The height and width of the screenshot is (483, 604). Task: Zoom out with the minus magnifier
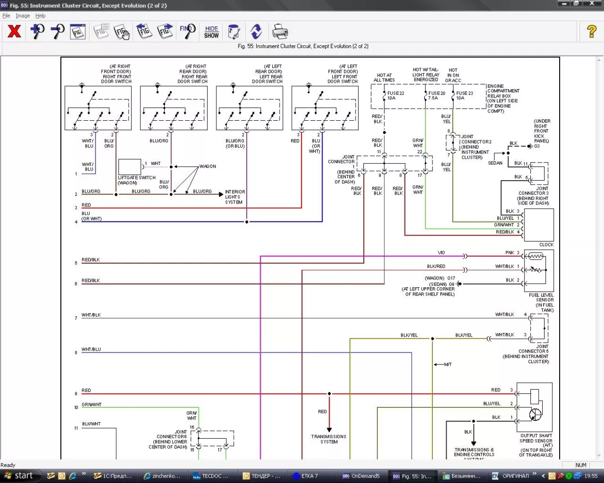[x=57, y=32]
